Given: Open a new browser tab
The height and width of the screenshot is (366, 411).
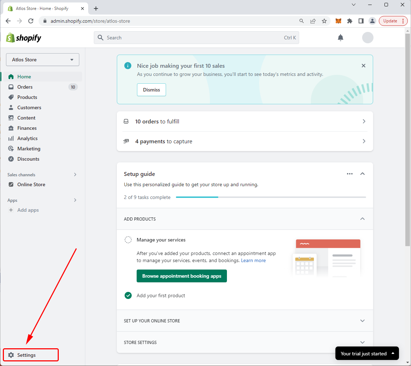Looking at the screenshot, I should point(96,9).
